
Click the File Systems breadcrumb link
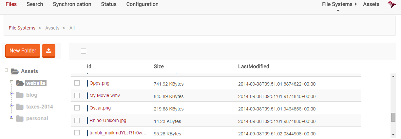click(x=22, y=28)
